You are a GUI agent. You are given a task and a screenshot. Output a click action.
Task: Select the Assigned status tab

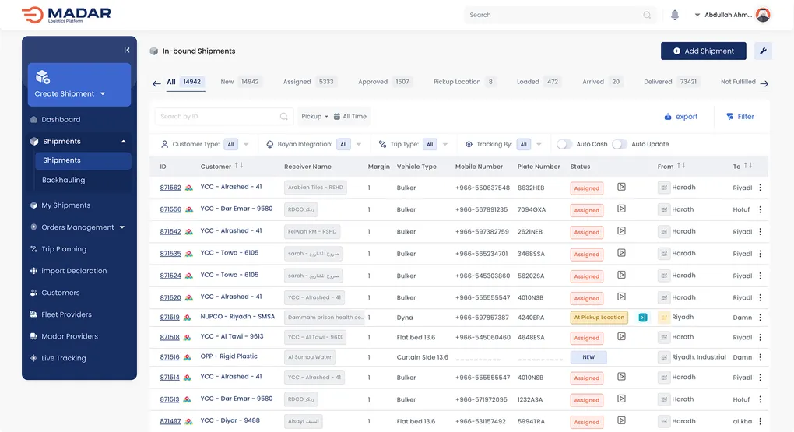coord(309,82)
